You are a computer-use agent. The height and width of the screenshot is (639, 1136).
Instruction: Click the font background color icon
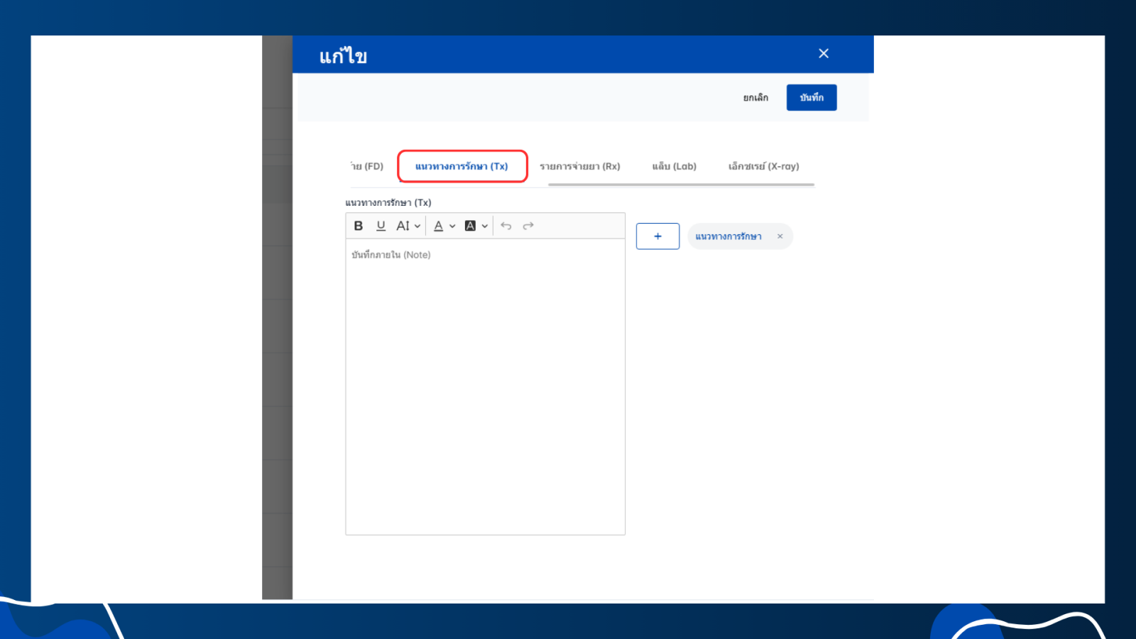(470, 226)
